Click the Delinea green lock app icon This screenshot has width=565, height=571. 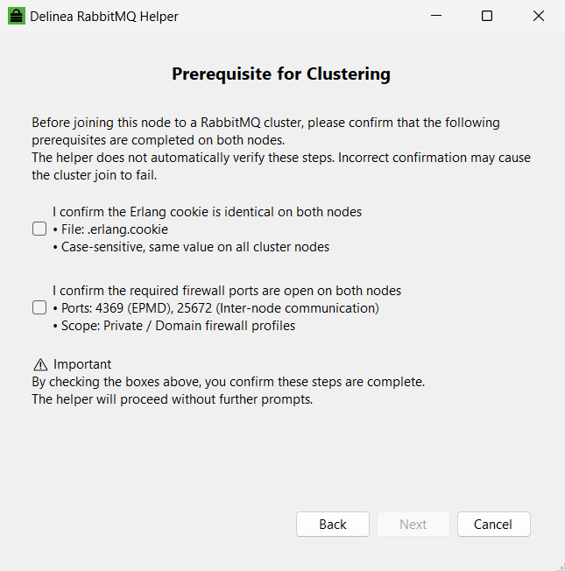[16, 16]
